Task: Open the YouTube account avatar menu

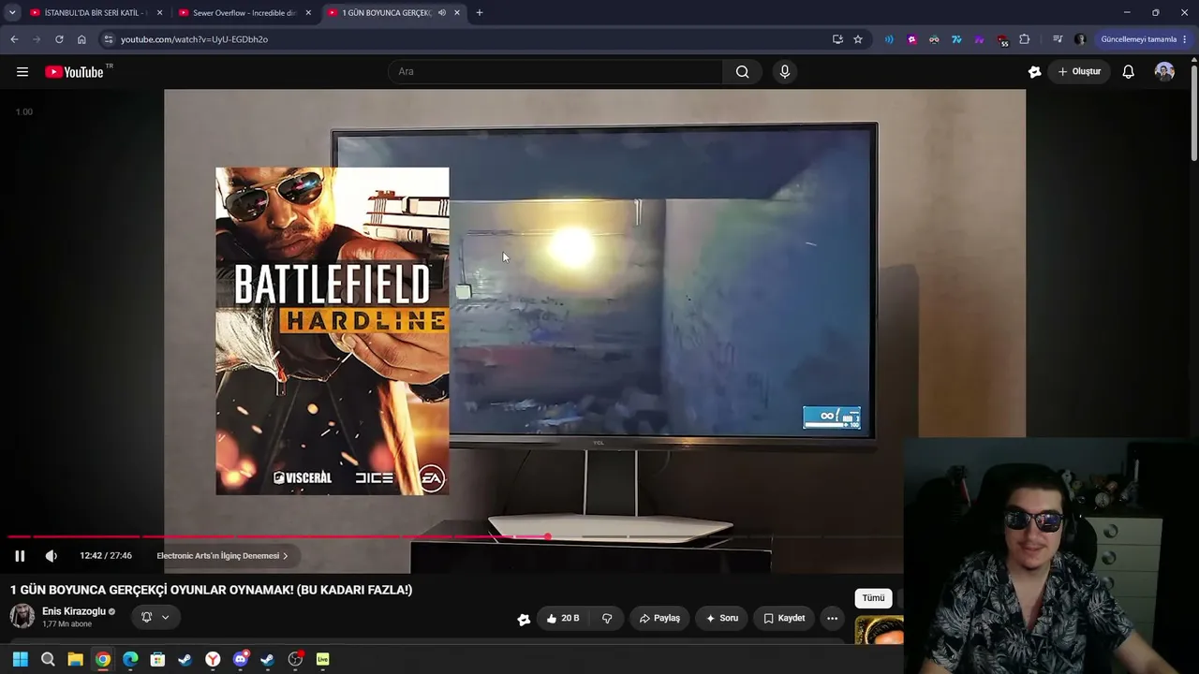Action: click(x=1164, y=72)
